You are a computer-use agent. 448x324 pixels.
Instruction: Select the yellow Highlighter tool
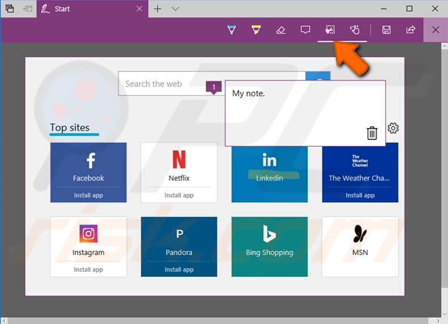point(256,29)
